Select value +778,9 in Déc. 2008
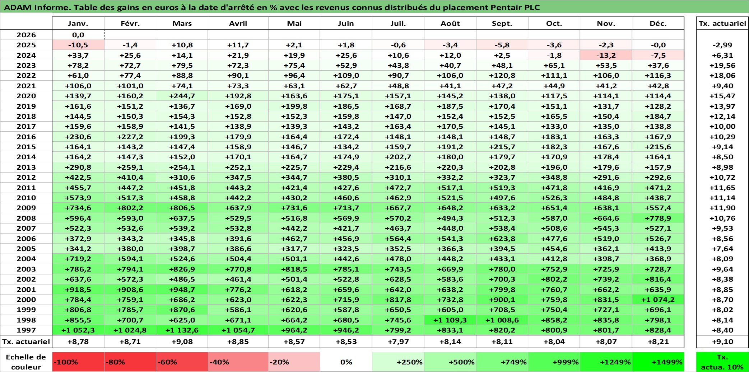Image resolution: width=749 pixels, height=372 pixels. pyautogui.click(x=658, y=218)
